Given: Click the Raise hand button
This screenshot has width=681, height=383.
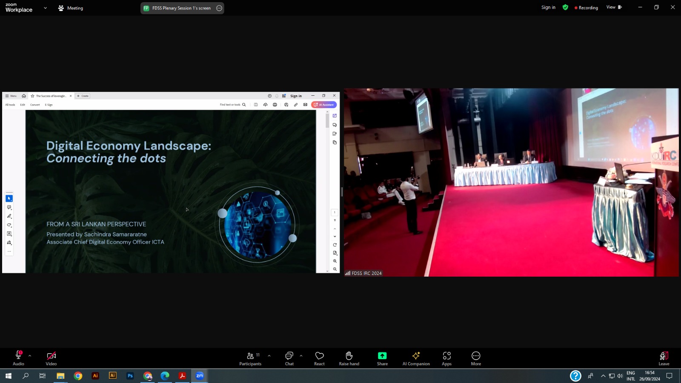Looking at the screenshot, I should click(x=349, y=358).
